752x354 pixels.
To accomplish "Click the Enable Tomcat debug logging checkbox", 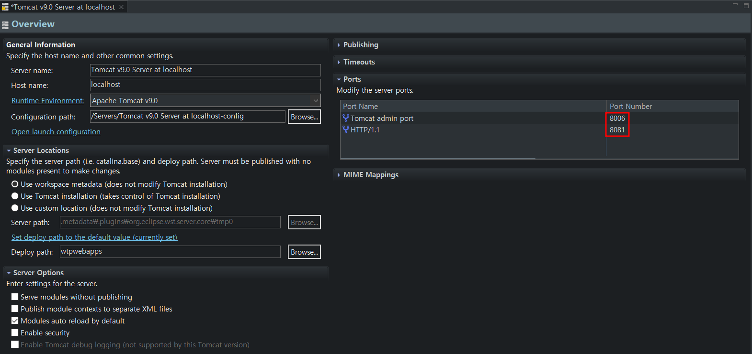I will [15, 344].
